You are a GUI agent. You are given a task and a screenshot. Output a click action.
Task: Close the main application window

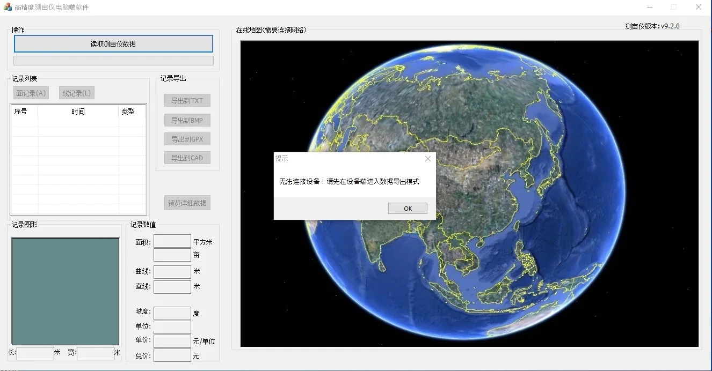699,7
